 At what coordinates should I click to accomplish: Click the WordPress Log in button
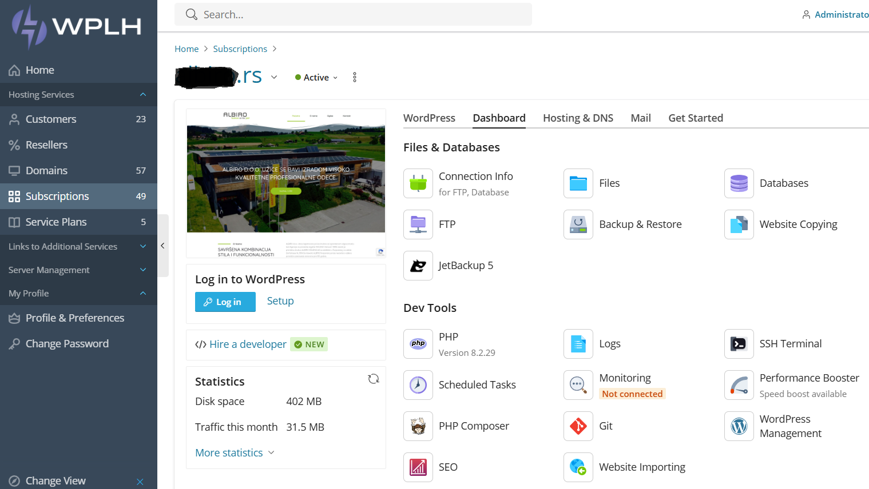225,302
